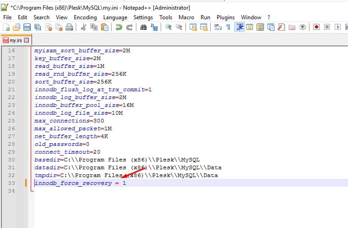The height and width of the screenshot is (228, 348).
Task: Click the Close file toolbar icon
Action: (x=48, y=27)
